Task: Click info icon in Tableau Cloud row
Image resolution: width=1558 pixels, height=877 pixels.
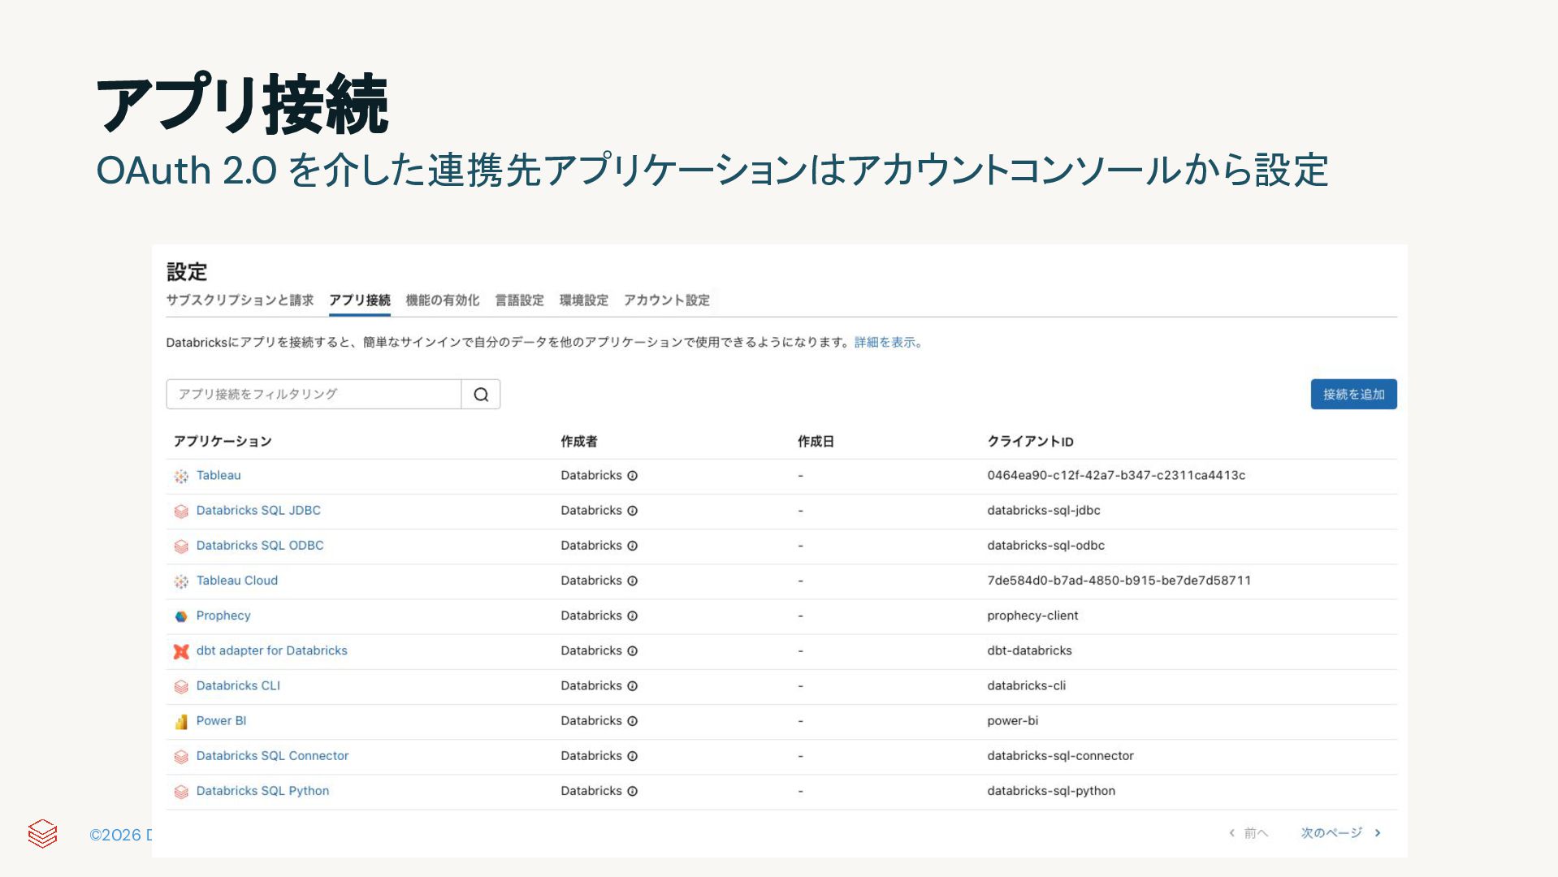Action: tap(632, 581)
